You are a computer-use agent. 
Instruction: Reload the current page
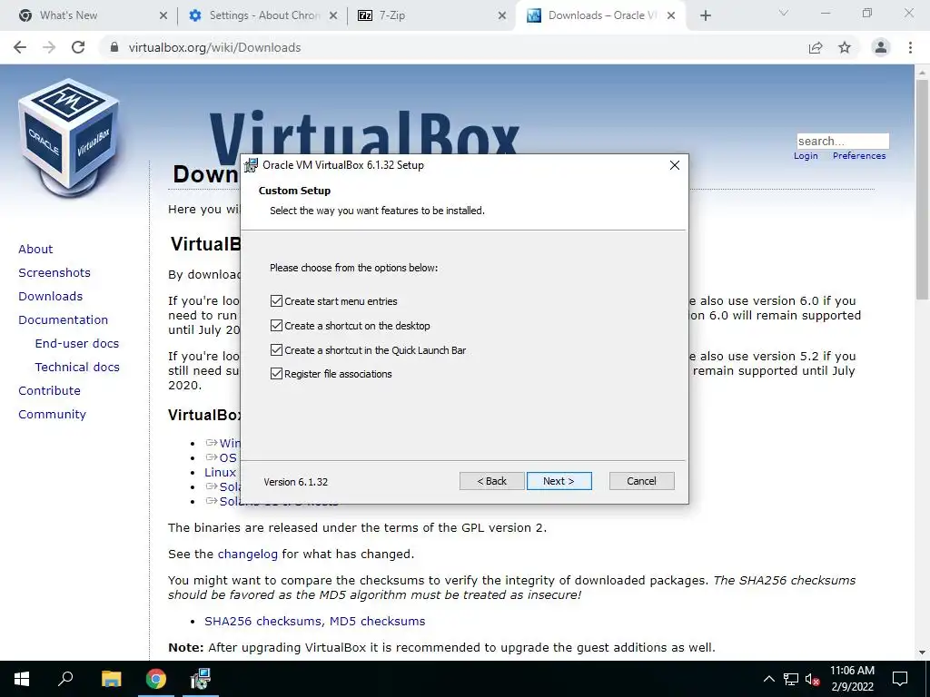pyautogui.click(x=78, y=47)
